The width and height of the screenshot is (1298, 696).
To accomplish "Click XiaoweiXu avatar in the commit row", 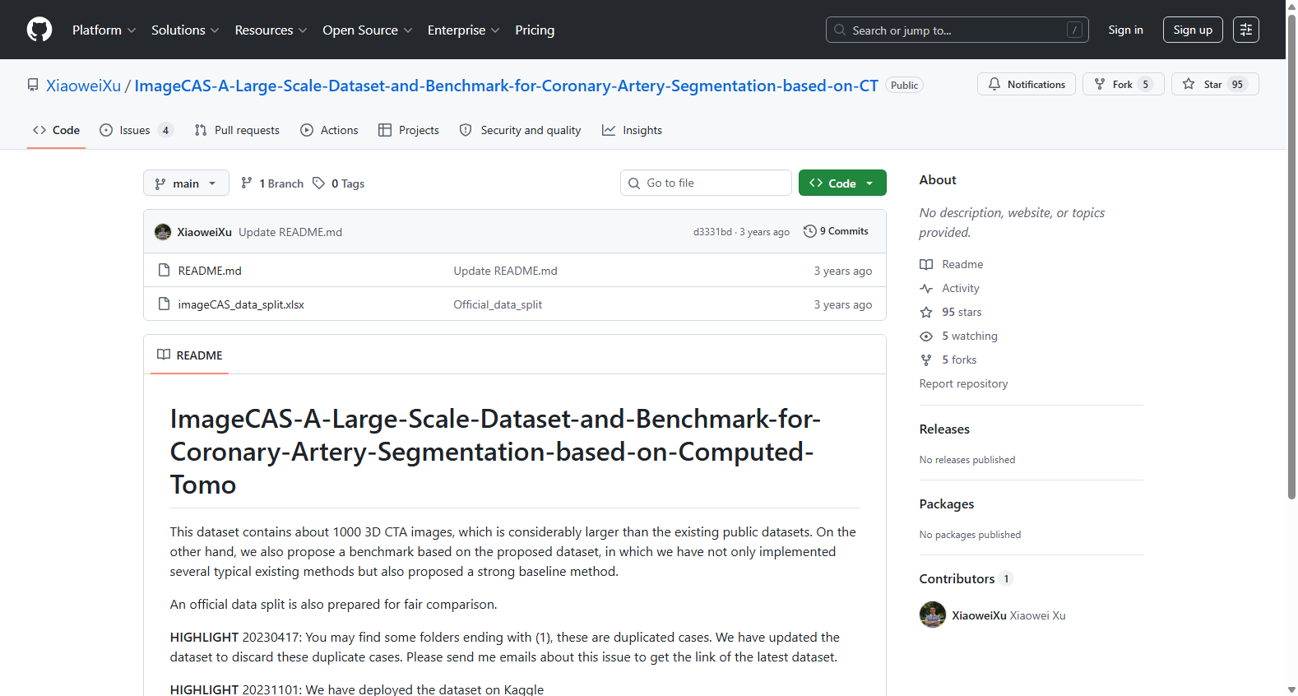I will click(163, 232).
